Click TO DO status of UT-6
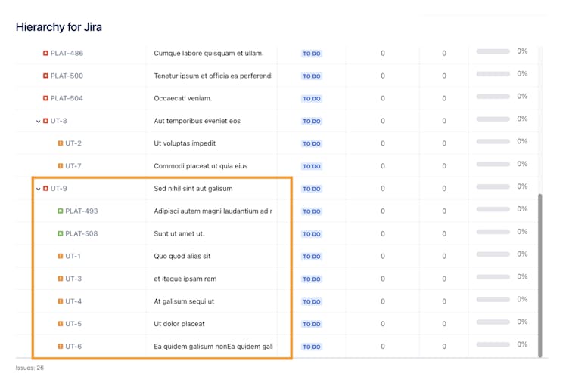 pos(312,347)
